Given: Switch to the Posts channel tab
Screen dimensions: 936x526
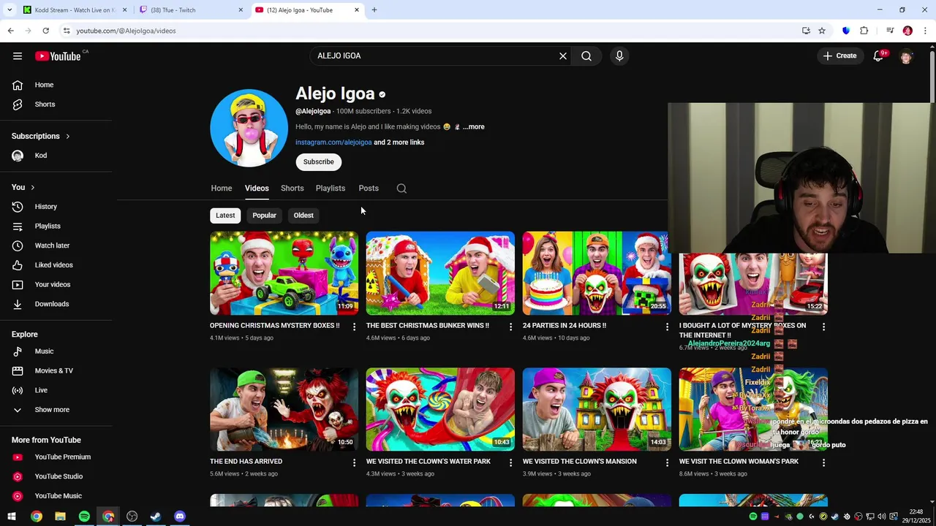Looking at the screenshot, I should [369, 188].
